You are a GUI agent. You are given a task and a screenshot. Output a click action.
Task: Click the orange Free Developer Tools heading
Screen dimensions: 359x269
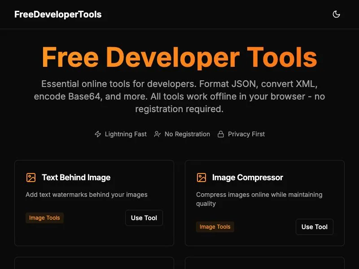pos(179,57)
